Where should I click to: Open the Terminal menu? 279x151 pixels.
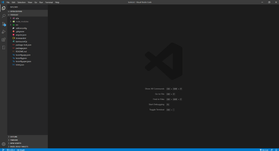coord(49,2)
